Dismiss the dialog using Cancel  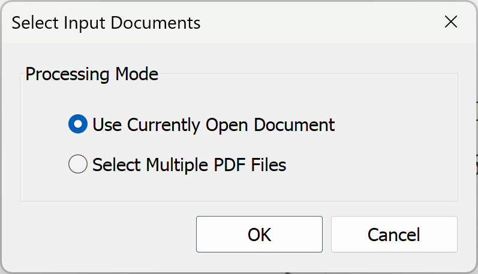click(394, 234)
